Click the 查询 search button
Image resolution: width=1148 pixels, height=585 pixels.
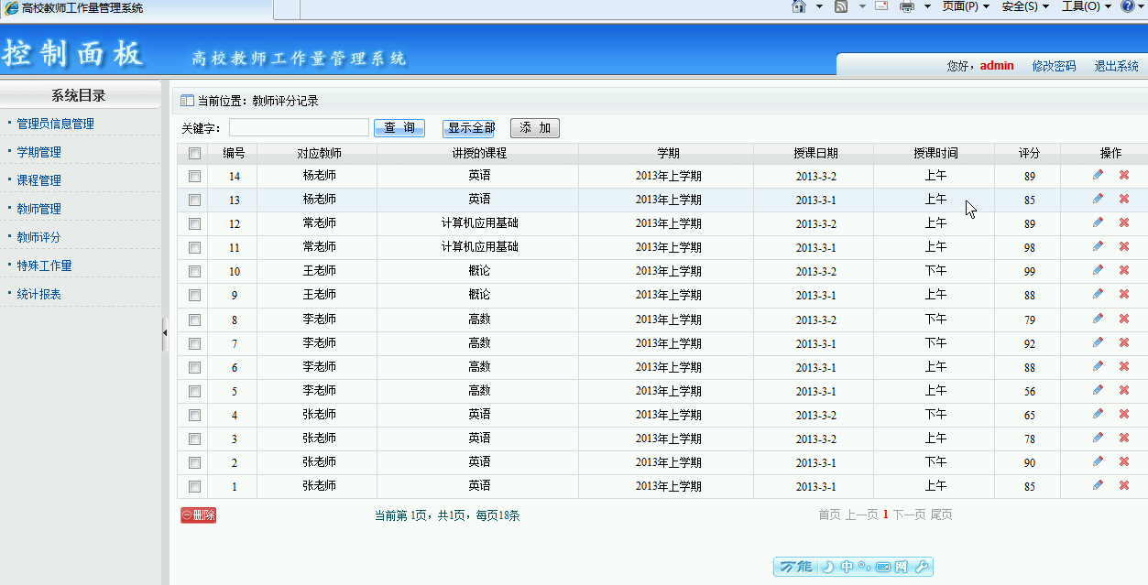(399, 128)
